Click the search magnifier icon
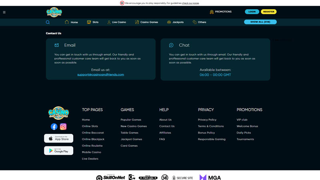320x180 pixels. point(48,22)
